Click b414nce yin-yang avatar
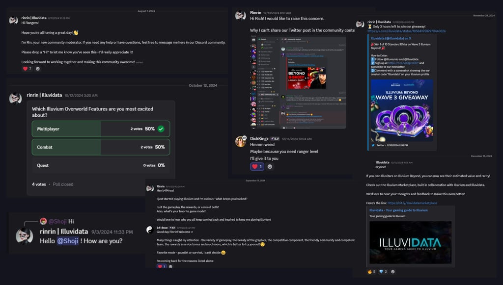Screen dimensions: 503x285 click(149, 230)
